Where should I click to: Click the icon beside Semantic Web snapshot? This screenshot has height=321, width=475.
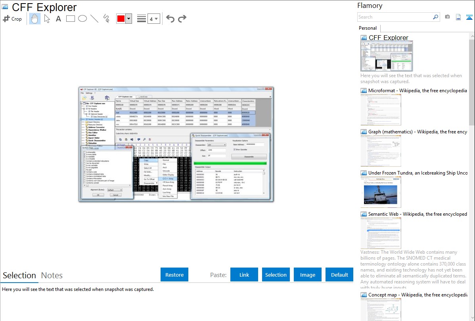364,214
